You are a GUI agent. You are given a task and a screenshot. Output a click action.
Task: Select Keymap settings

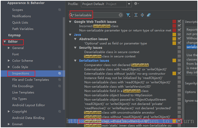click(14, 35)
